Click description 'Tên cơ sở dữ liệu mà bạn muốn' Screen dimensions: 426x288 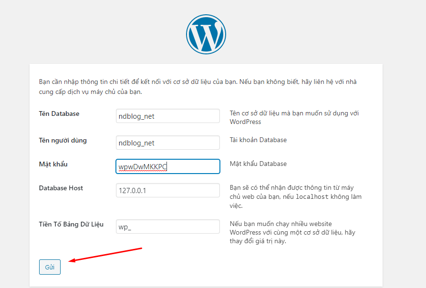click(294, 117)
